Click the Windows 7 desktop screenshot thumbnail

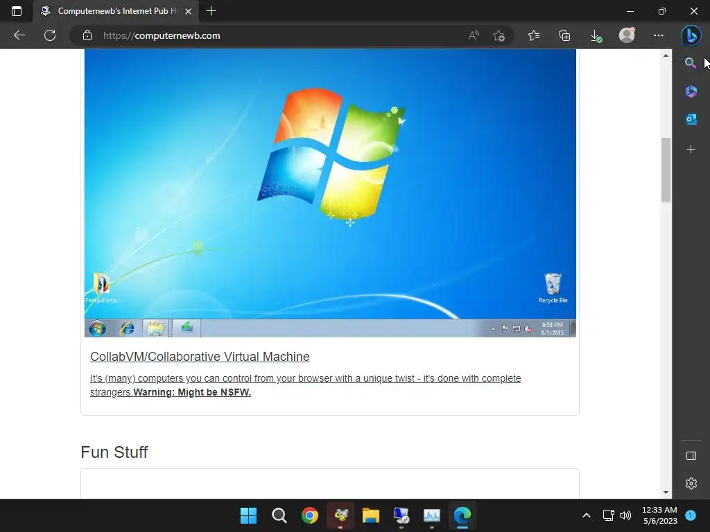330,193
